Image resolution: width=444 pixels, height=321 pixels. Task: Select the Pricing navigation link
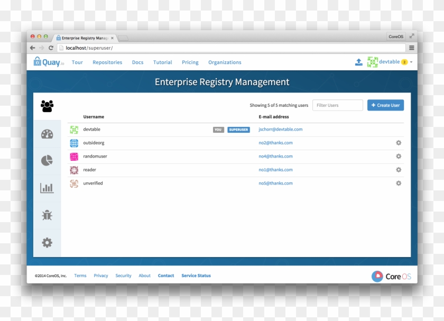[190, 62]
